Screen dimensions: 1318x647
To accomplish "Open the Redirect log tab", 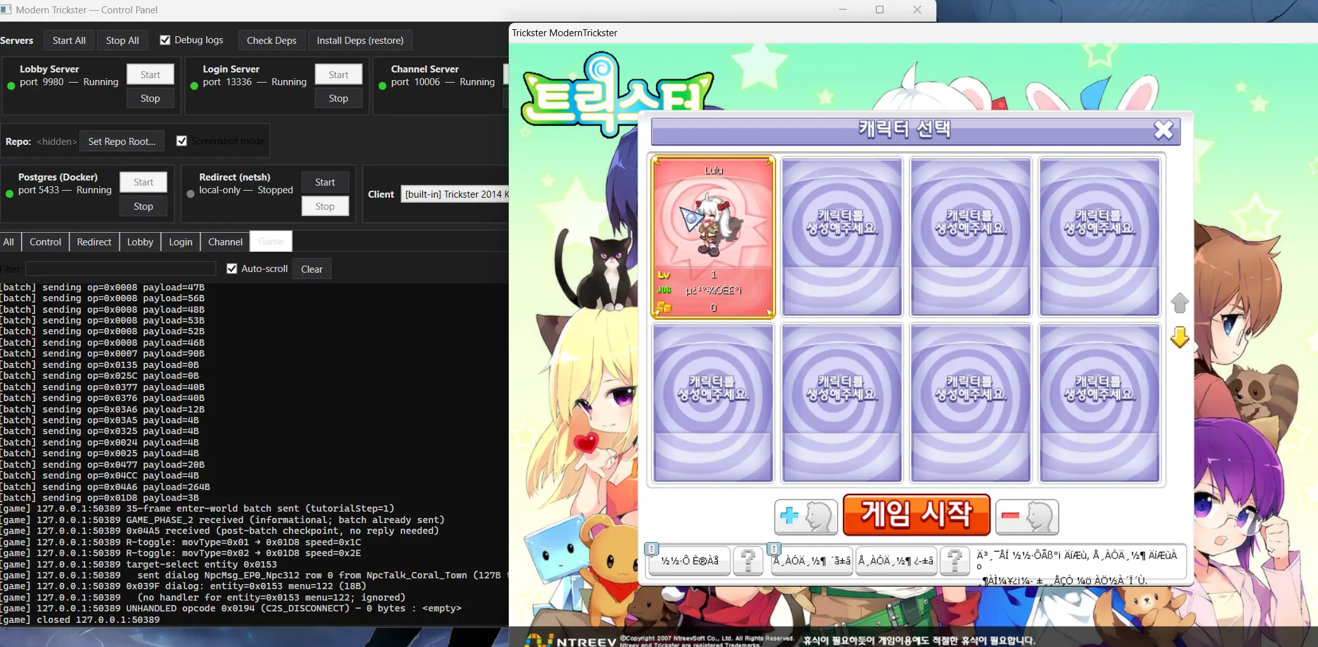I will click(x=94, y=242).
